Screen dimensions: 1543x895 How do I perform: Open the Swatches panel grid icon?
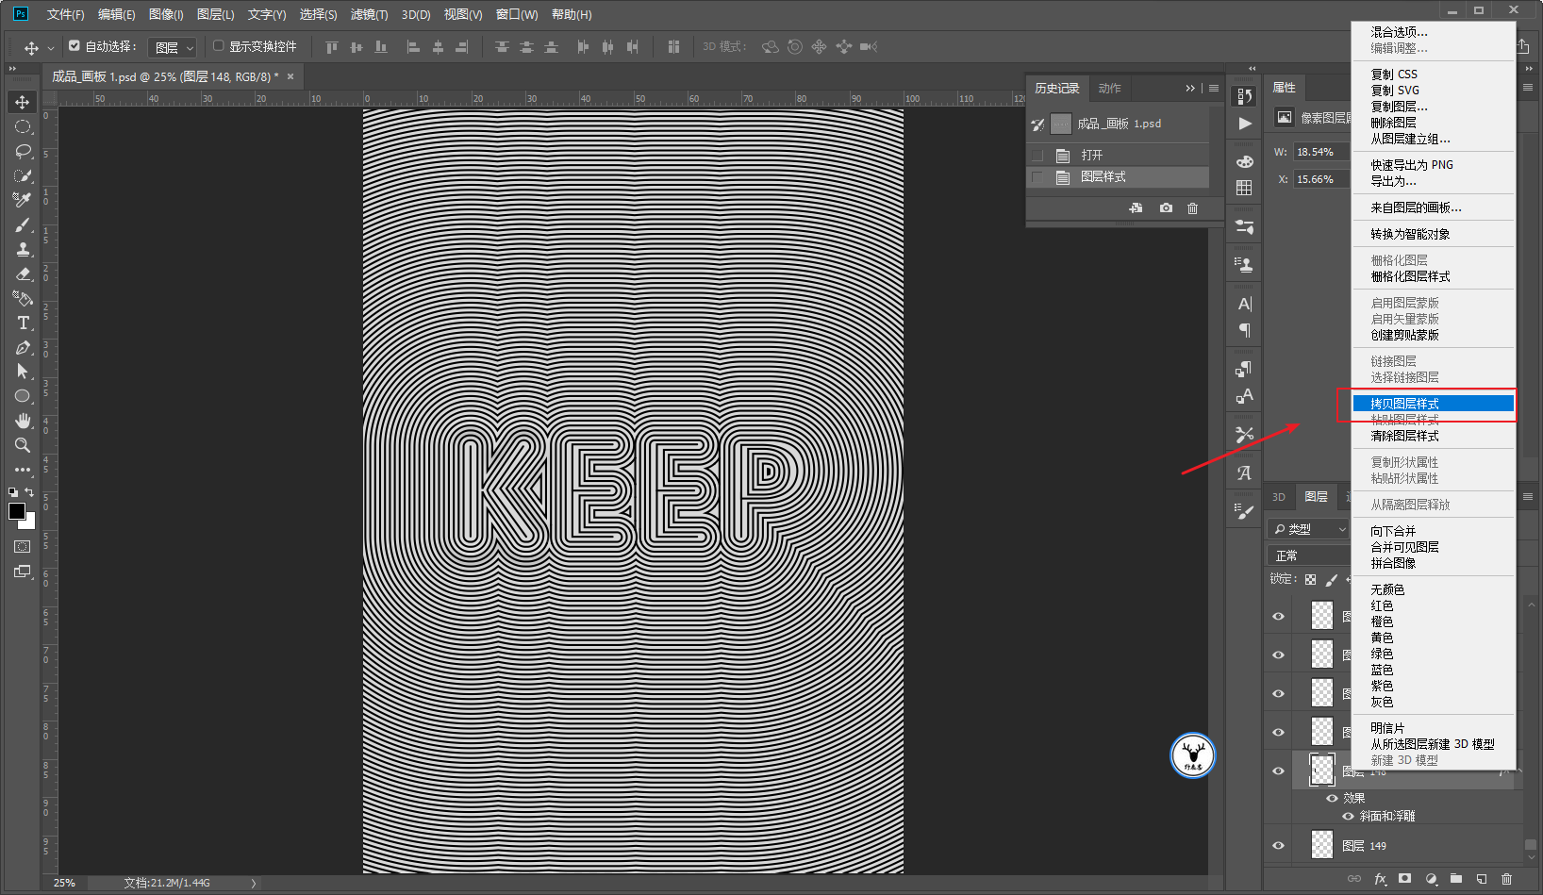pos(1245,188)
